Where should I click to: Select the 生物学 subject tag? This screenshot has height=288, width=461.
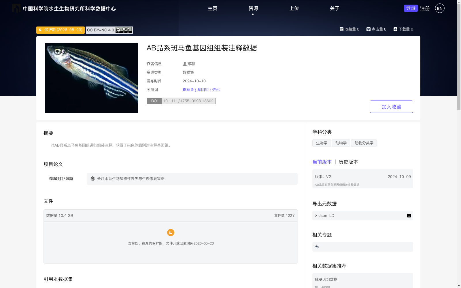tap(322, 143)
